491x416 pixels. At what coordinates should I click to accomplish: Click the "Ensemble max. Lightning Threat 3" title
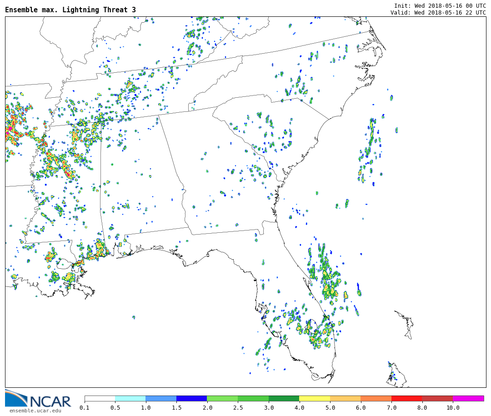click(x=70, y=10)
